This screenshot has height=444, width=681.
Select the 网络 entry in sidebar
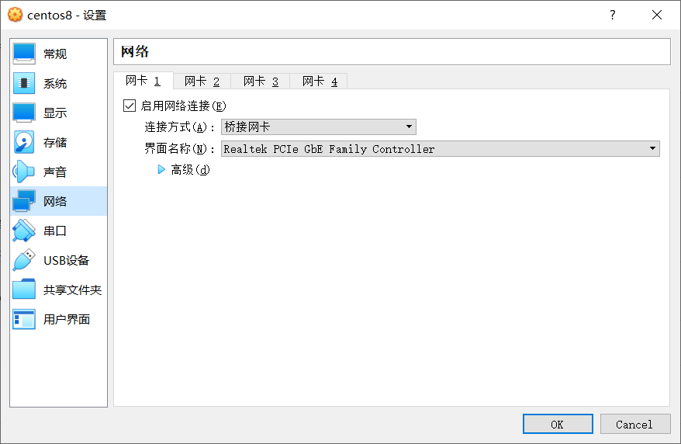point(59,201)
